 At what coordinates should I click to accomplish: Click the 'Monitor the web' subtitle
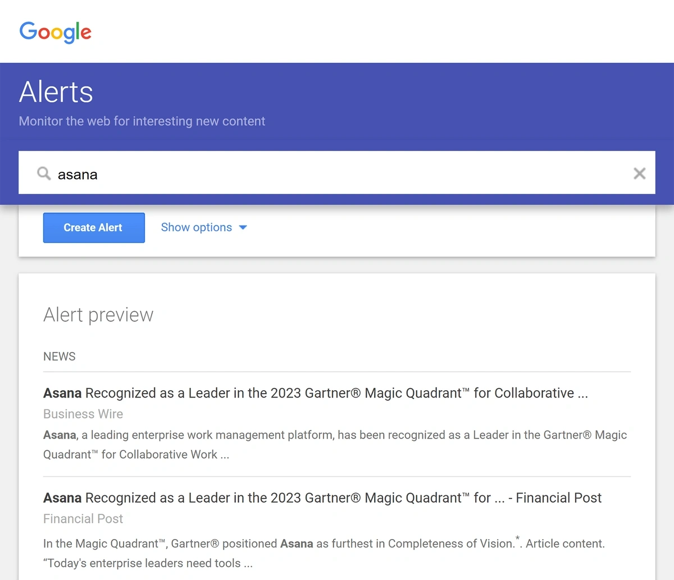pos(142,121)
